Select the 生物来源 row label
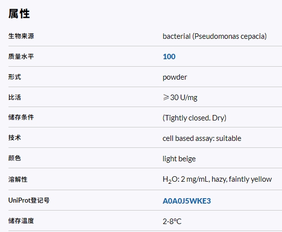The image size is (282, 232). tap(21, 36)
